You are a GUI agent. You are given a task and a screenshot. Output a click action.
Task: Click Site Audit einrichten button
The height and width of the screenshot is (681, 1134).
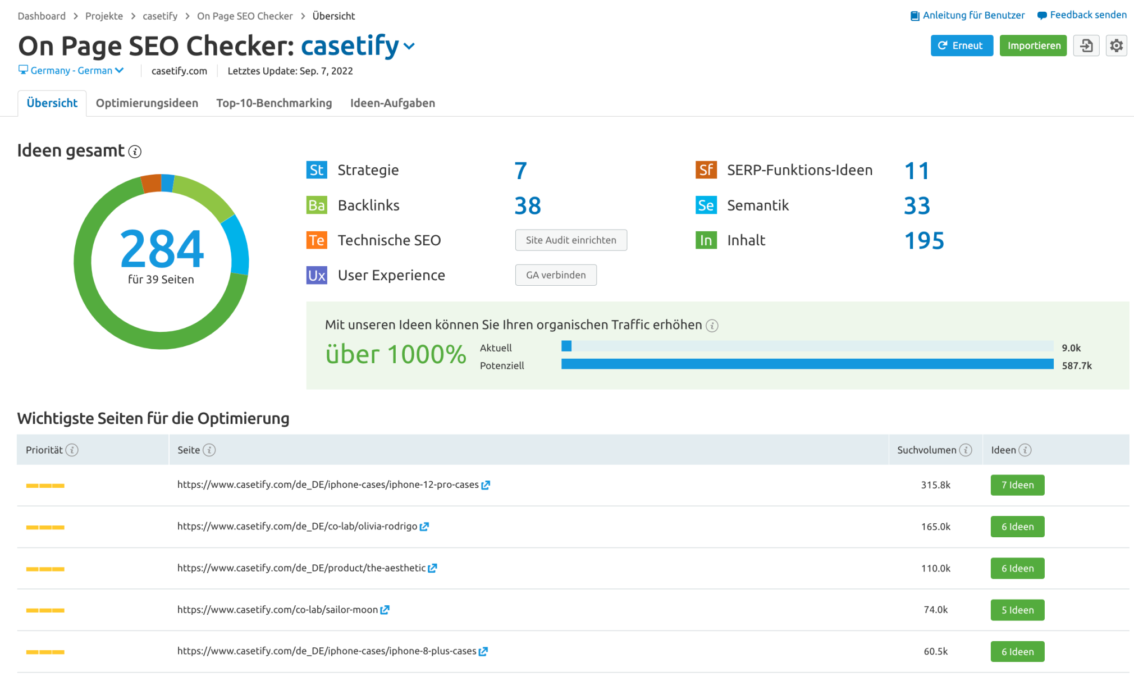coord(571,240)
